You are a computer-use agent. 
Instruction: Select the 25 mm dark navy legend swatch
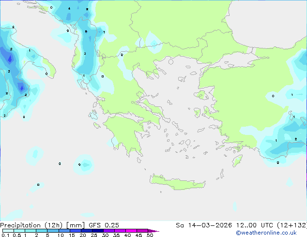(x=98, y=231)
